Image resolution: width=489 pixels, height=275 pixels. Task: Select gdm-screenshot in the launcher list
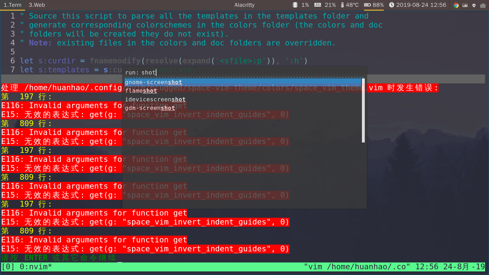[243, 108]
